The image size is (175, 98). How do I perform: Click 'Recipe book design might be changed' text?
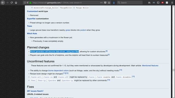click(46, 74)
